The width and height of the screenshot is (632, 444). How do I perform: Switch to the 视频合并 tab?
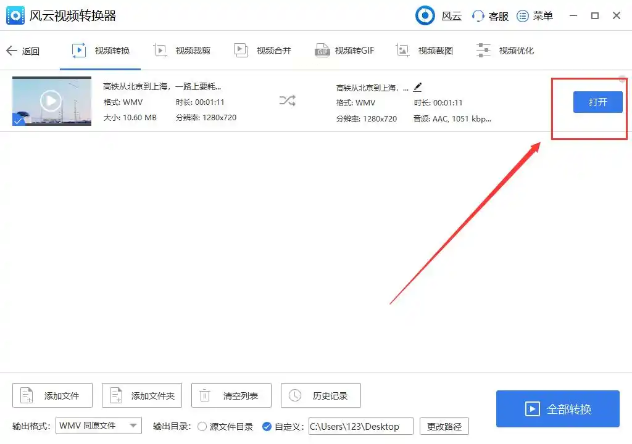[262, 51]
